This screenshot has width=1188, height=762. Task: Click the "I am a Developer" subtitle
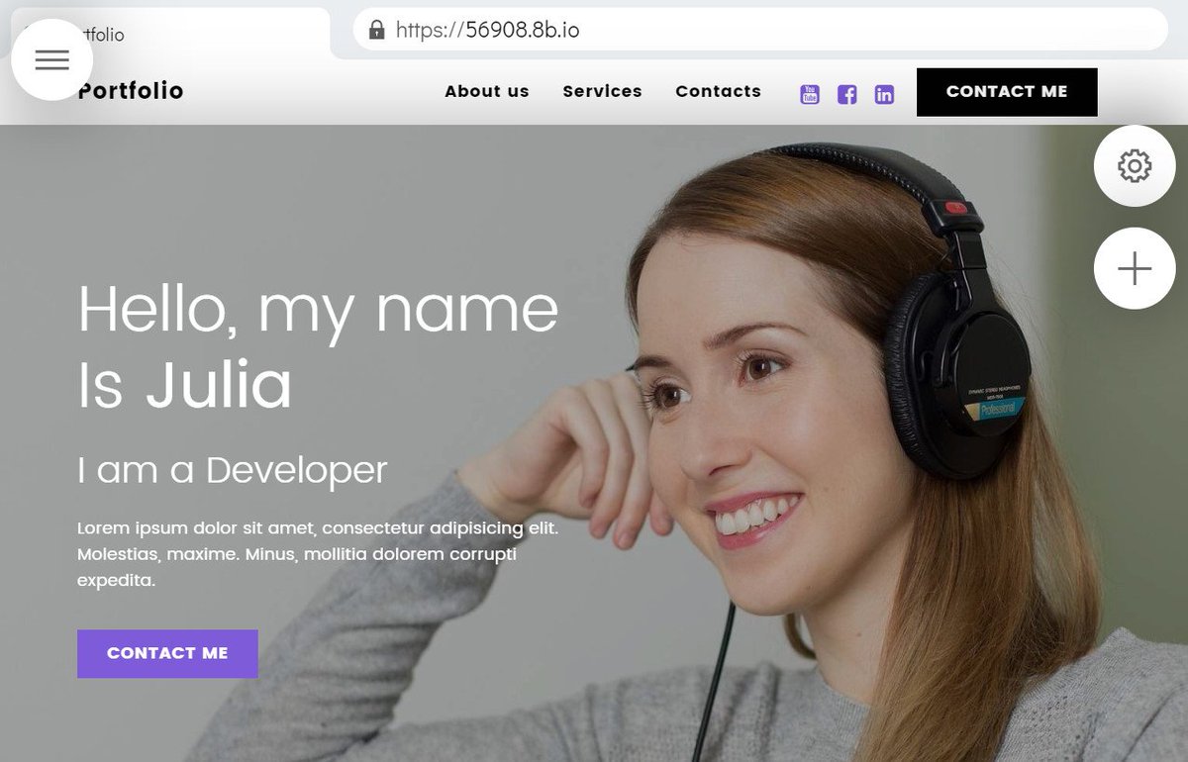coord(233,471)
